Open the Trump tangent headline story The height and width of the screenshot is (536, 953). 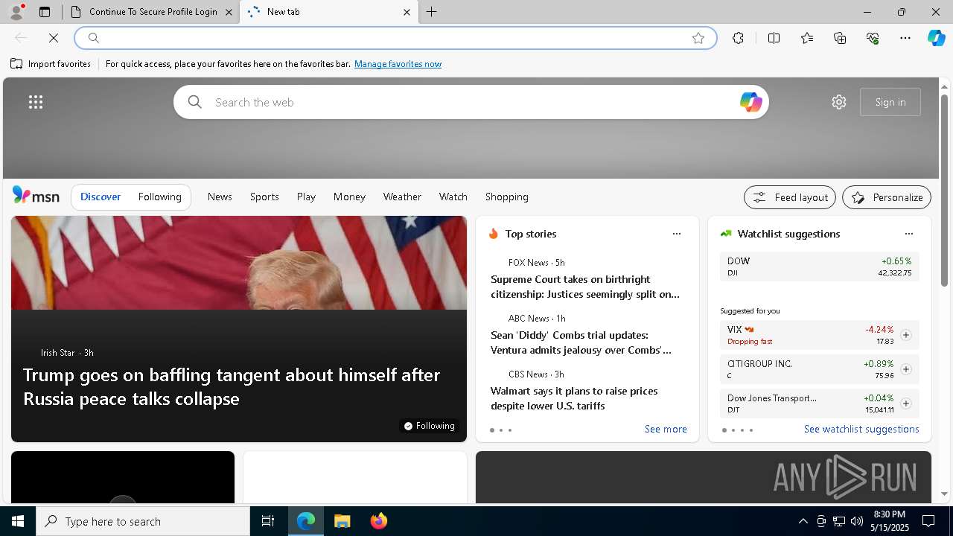[x=232, y=386]
